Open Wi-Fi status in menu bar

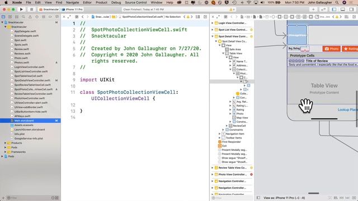(249, 2)
